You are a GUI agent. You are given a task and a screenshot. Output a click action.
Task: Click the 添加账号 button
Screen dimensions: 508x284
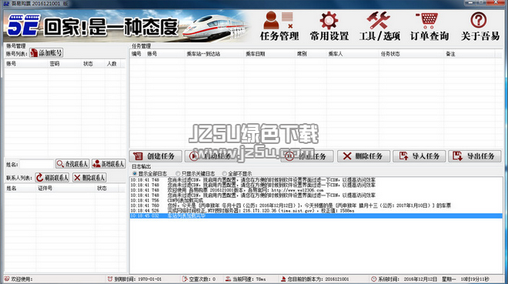point(46,53)
